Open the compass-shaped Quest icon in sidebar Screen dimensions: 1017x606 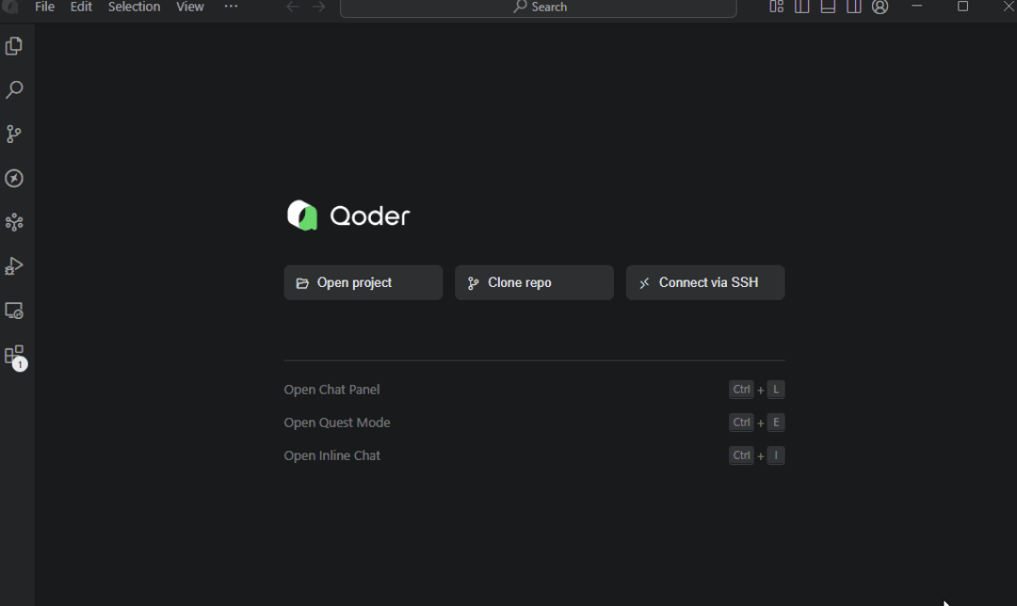tap(13, 178)
